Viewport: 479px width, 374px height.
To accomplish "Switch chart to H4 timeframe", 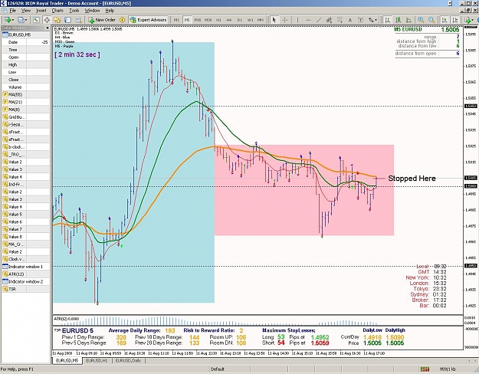I will pyautogui.click(x=229, y=20).
